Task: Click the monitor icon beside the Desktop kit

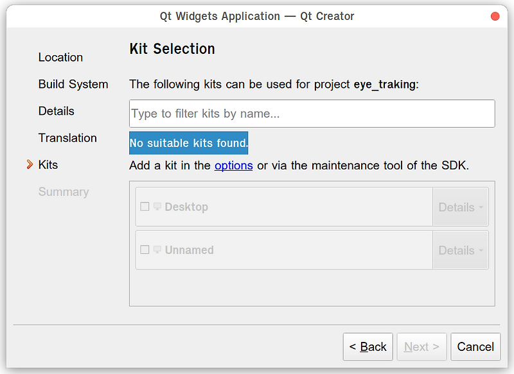Action: 157,207
